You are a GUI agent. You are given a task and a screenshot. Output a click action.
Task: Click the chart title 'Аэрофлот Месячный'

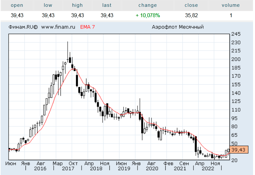point(178,27)
